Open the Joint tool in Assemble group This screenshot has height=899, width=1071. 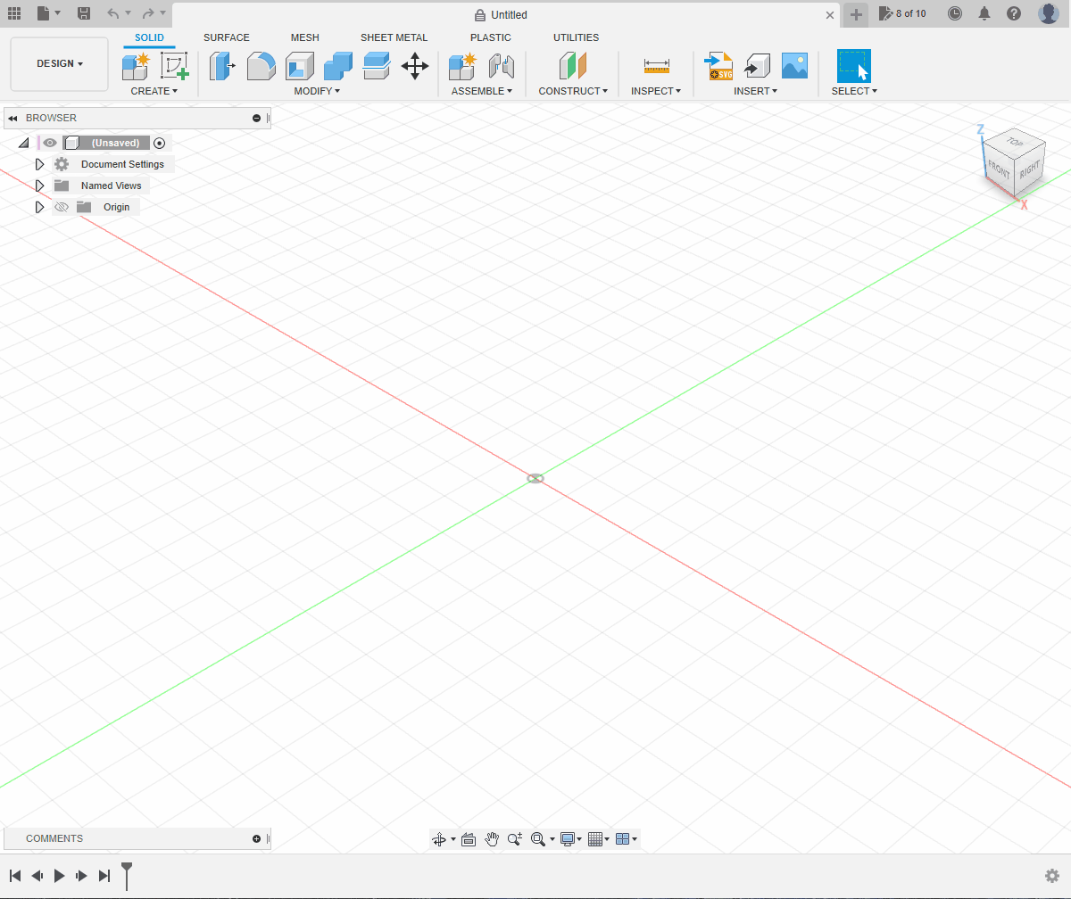pyautogui.click(x=501, y=66)
